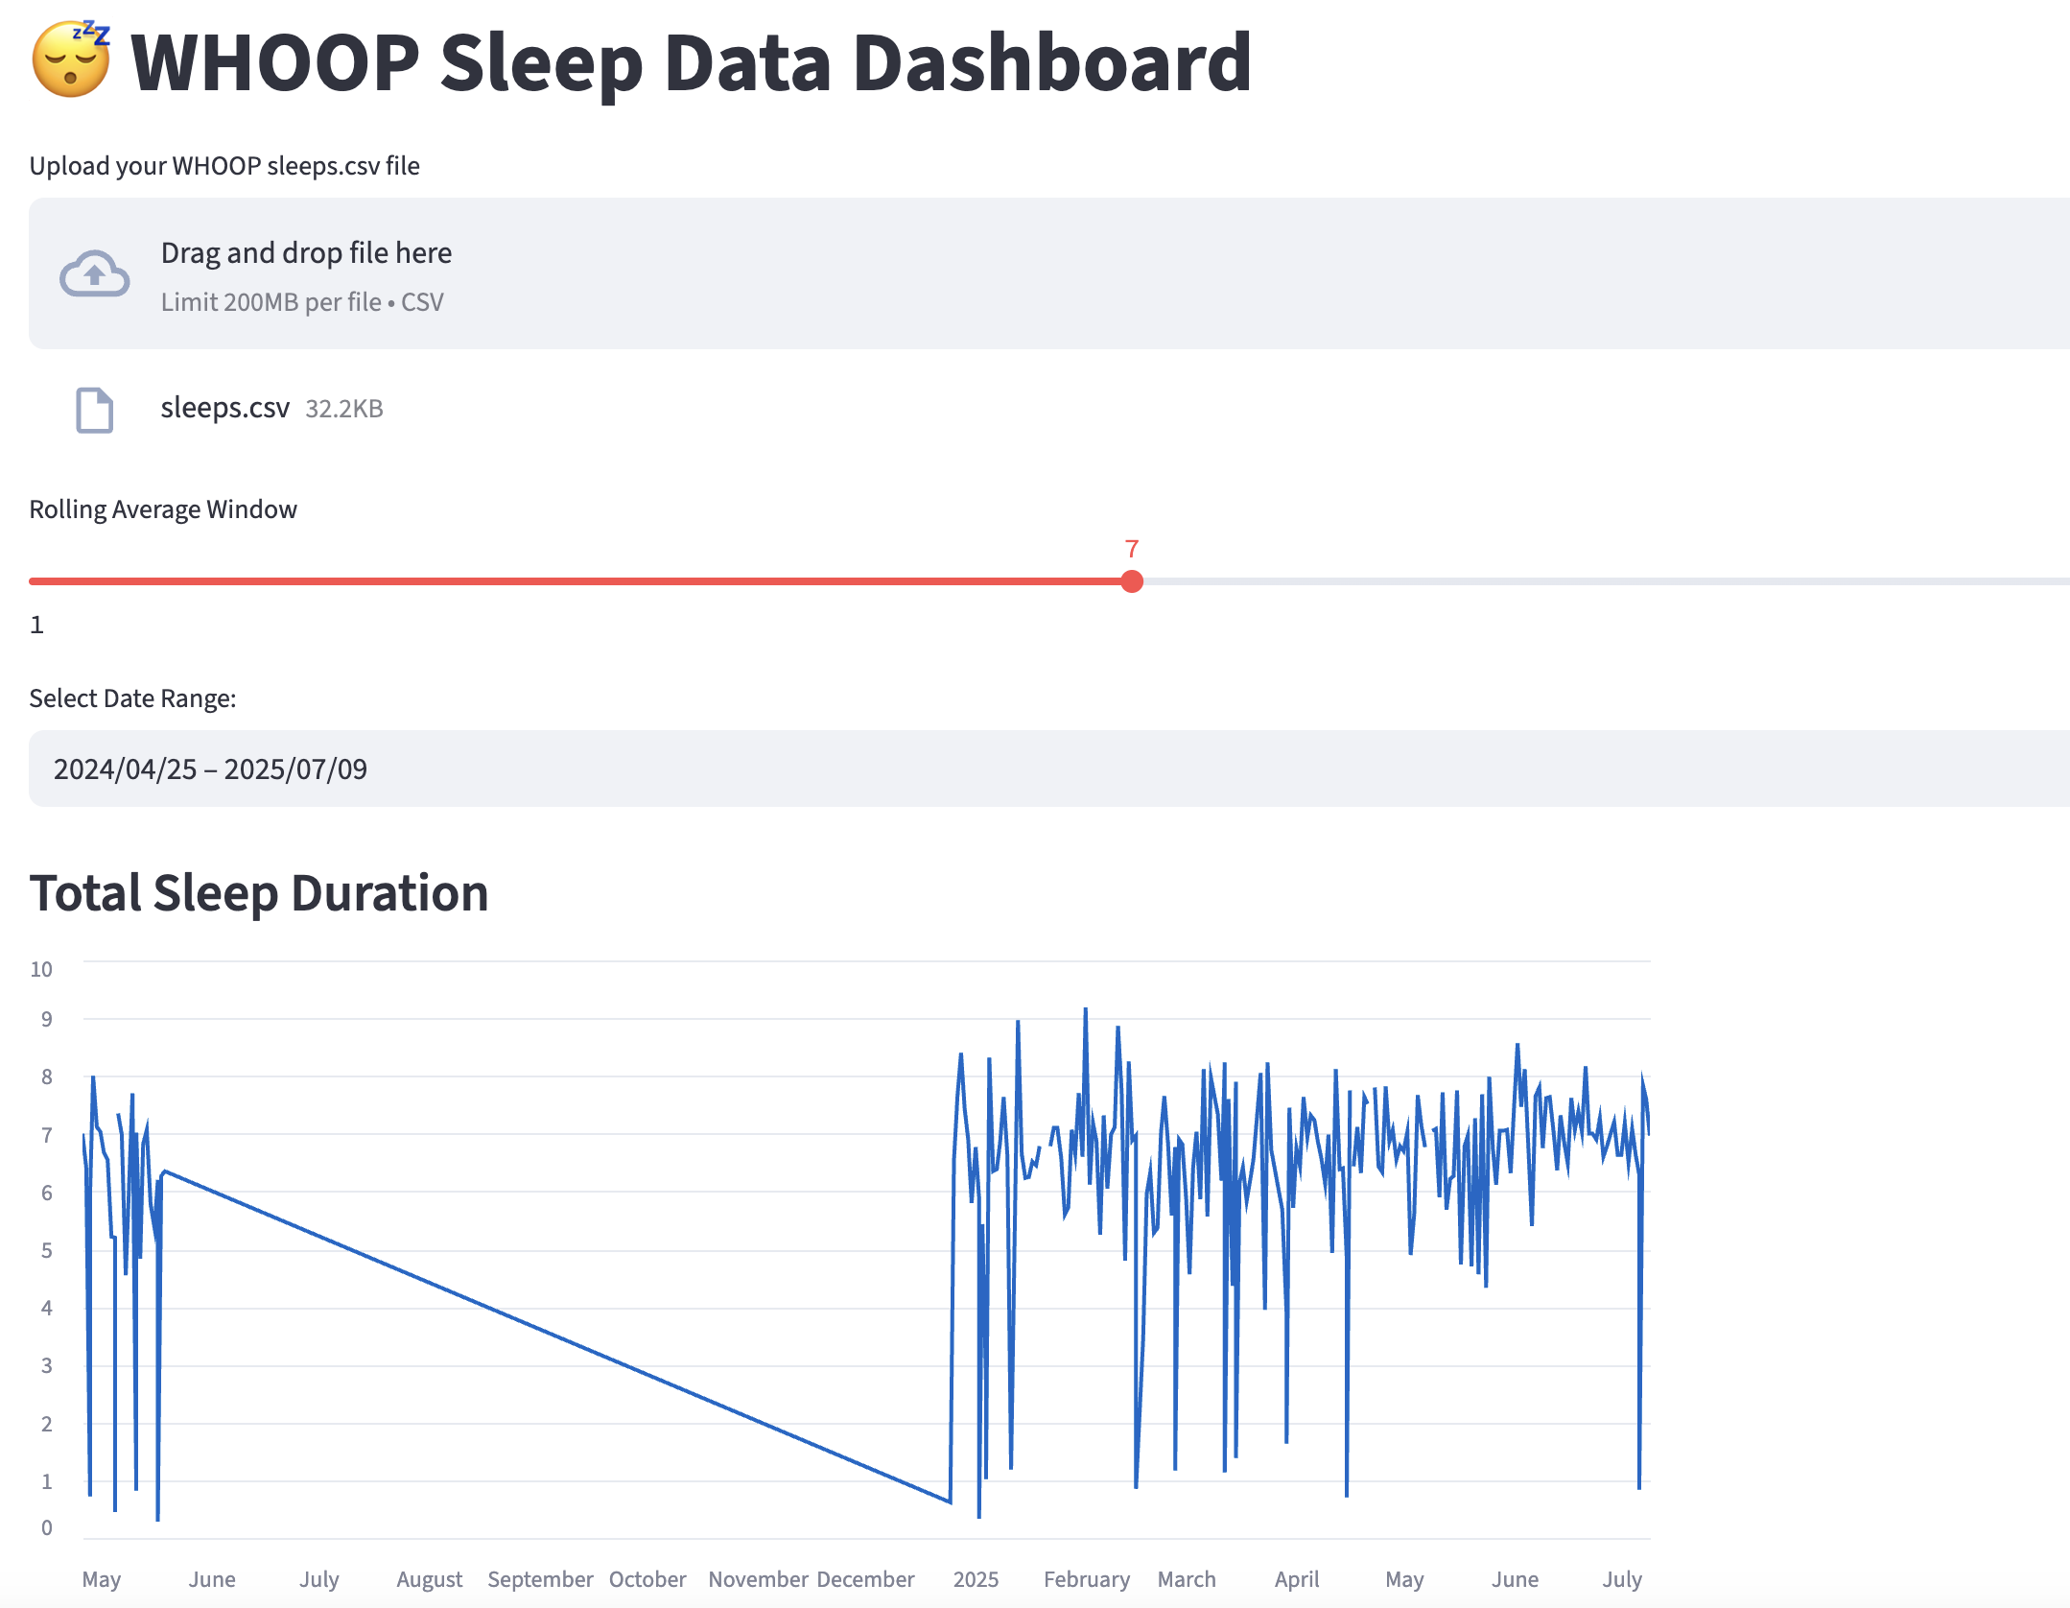Click the Upload your WHOOP sleeps.csv file label
This screenshot has width=2070, height=1608.
[224, 165]
